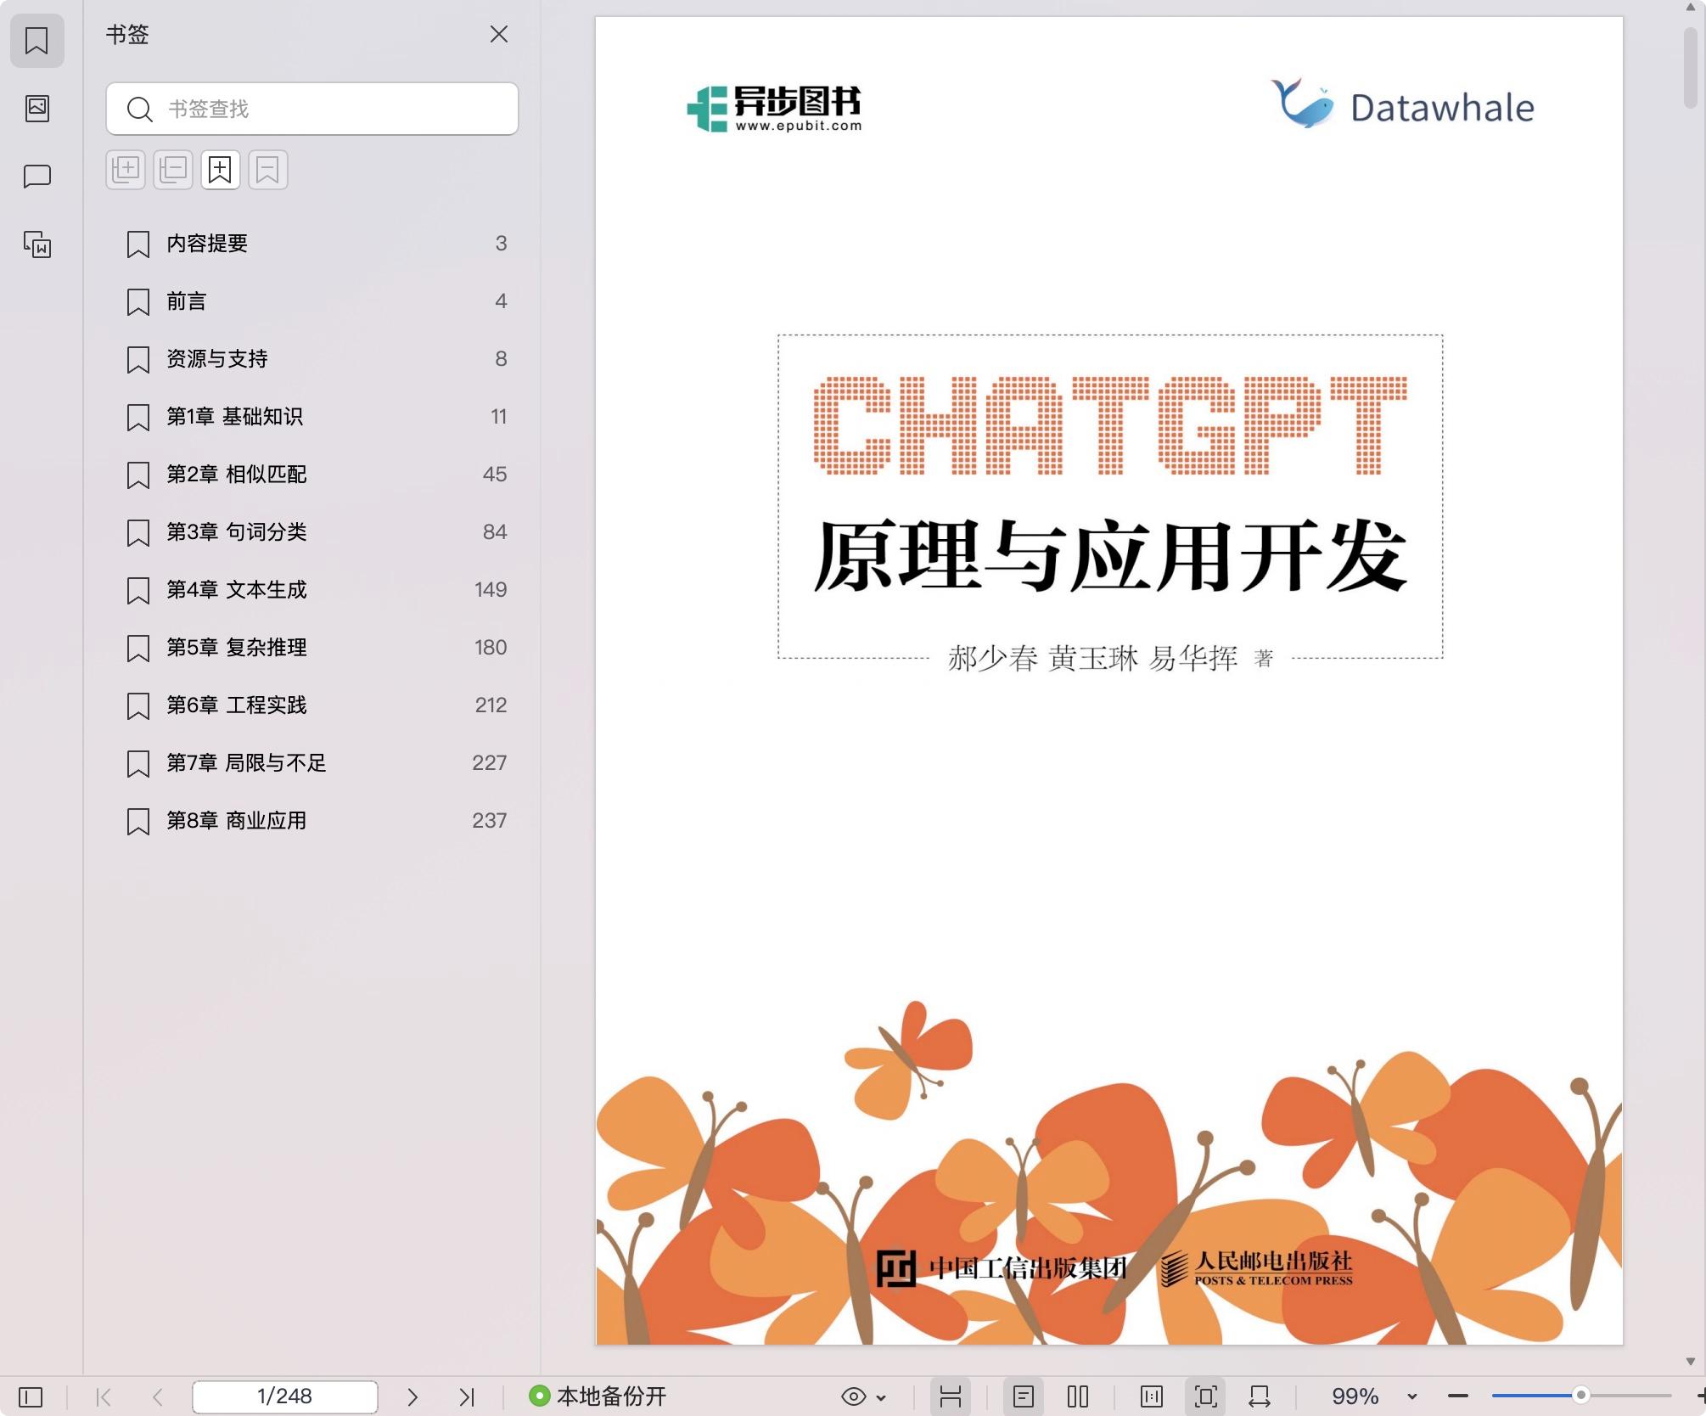Click the zoom slider handle
This screenshot has width=1706, height=1416.
coord(1581,1396)
